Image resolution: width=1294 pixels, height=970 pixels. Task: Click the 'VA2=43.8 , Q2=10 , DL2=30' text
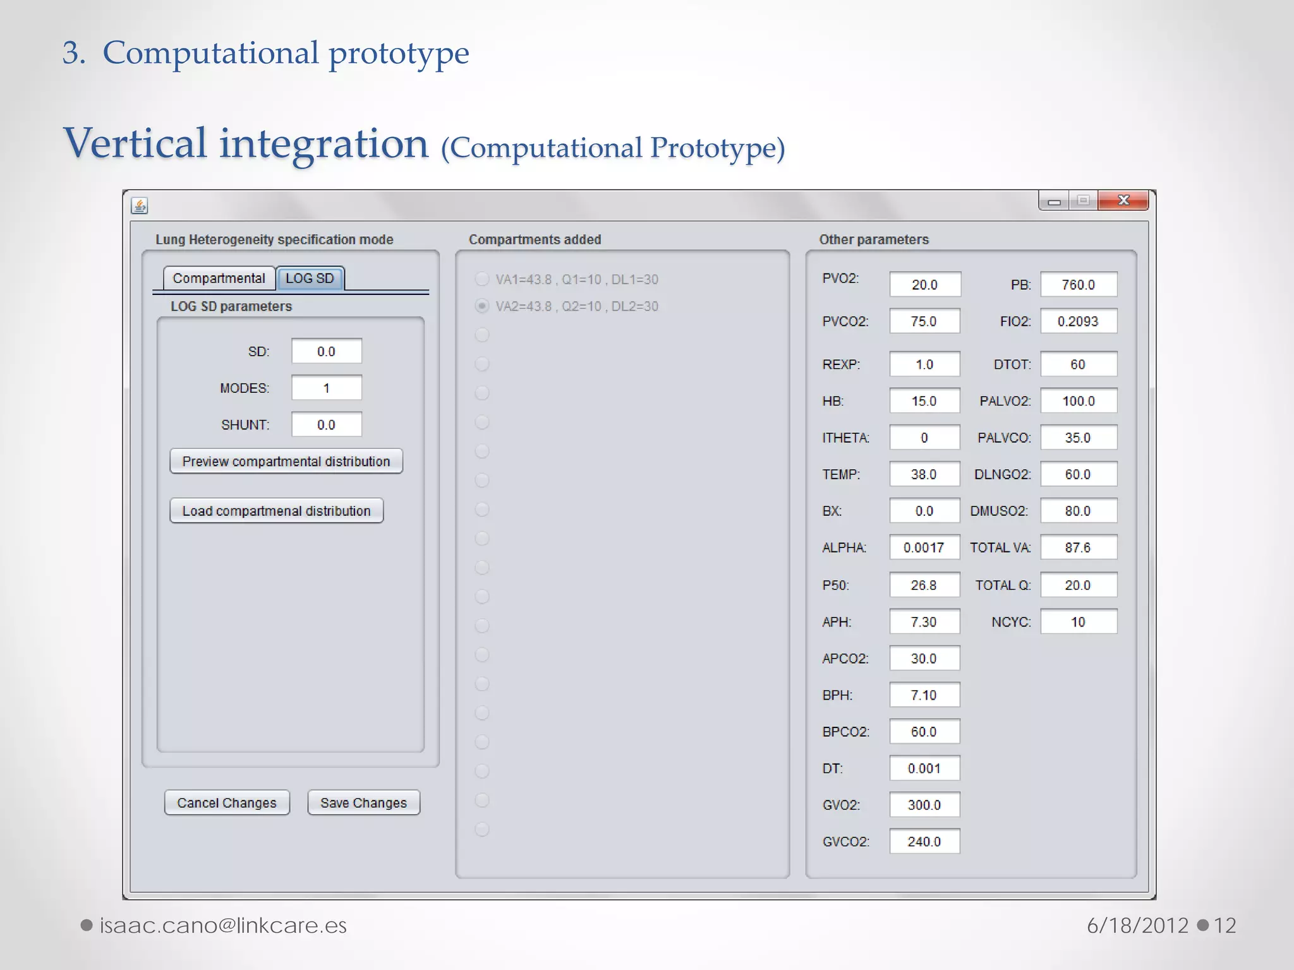point(577,306)
